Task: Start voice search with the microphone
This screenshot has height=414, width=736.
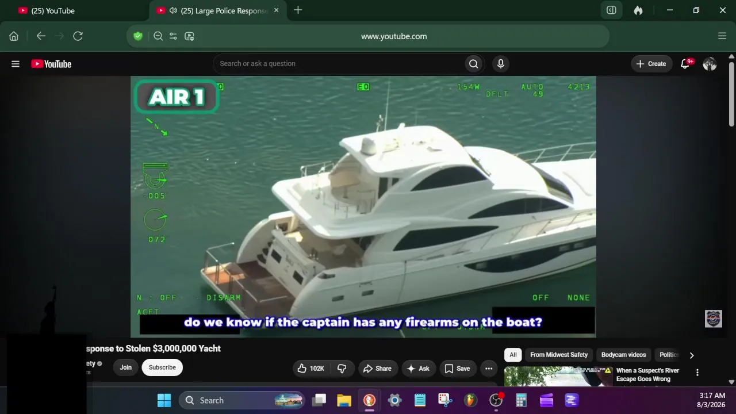Action: click(x=501, y=64)
